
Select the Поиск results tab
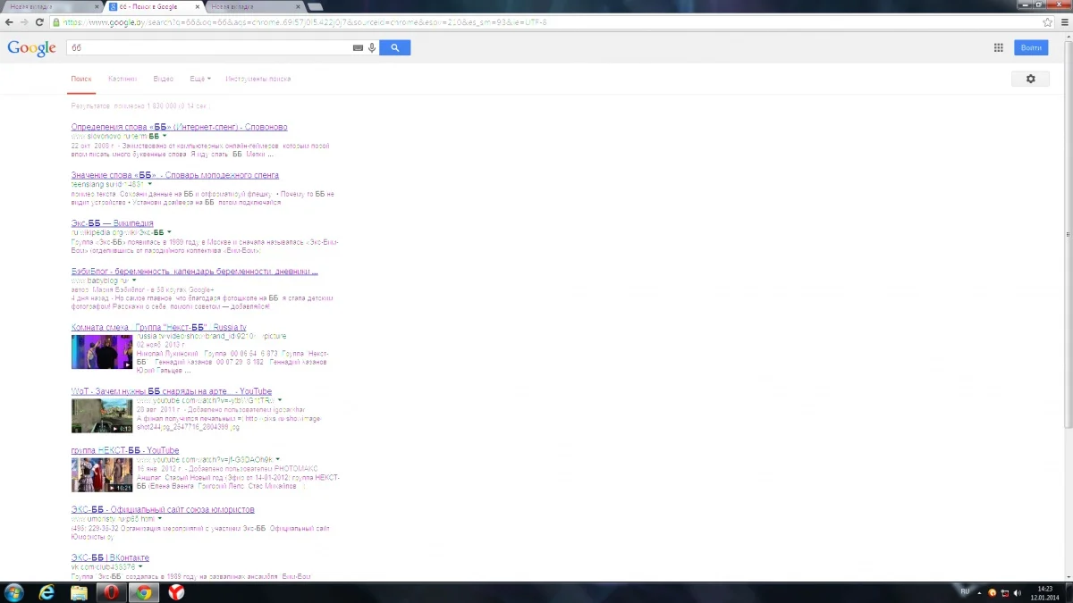81,79
